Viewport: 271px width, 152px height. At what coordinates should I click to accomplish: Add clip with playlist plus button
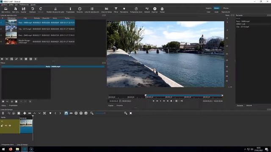[x=2, y=59]
